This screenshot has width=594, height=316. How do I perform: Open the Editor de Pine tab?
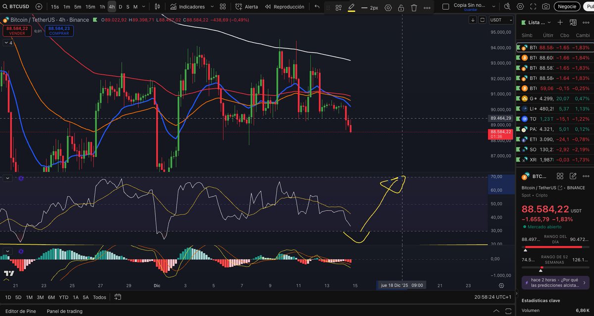20,311
